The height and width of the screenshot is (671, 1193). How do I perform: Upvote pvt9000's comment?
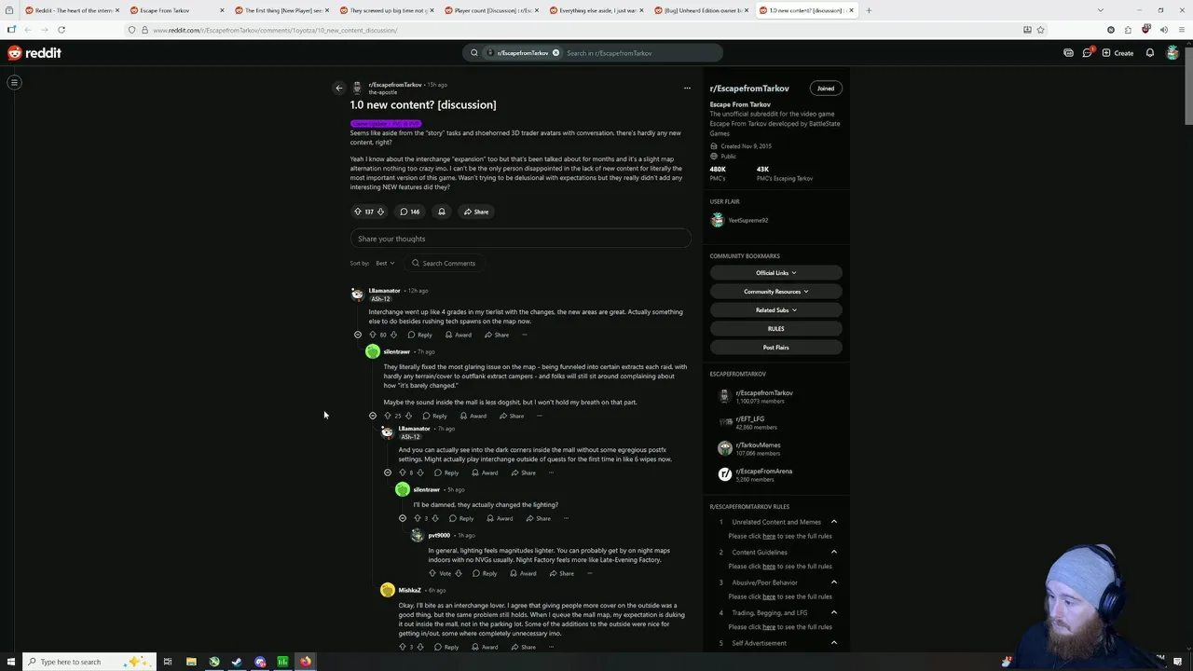tap(432, 573)
